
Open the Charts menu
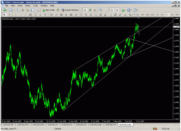pos(28,5)
